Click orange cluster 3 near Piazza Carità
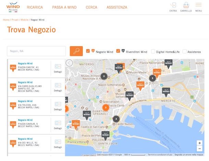Image resolution: width=209 pixels, height=161 pixels. point(106,108)
